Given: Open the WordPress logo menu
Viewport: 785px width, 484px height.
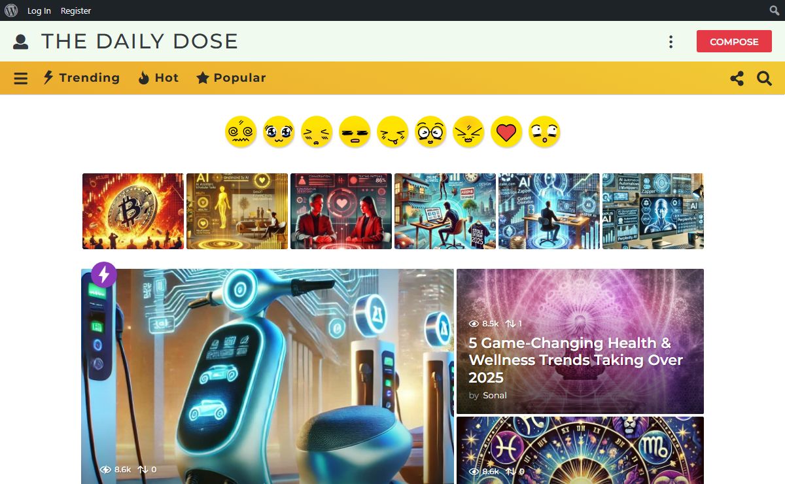Looking at the screenshot, I should (x=11, y=10).
